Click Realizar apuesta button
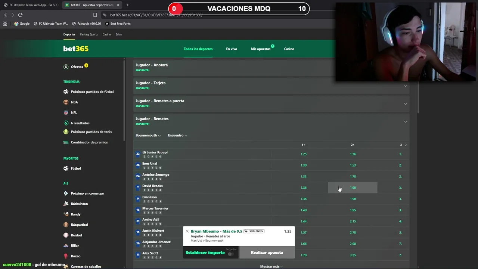The width and height of the screenshot is (478, 269). [267, 253]
